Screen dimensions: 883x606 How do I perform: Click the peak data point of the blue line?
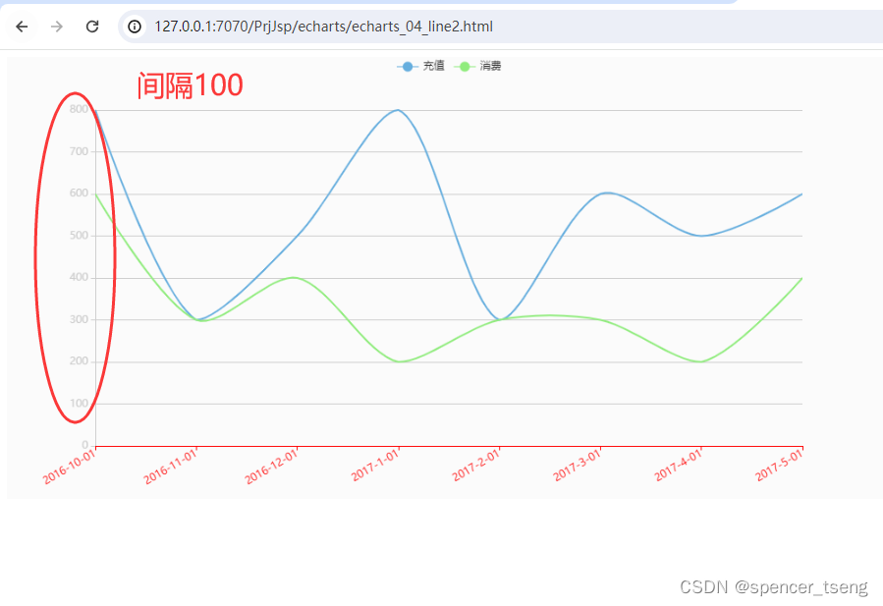click(x=395, y=111)
